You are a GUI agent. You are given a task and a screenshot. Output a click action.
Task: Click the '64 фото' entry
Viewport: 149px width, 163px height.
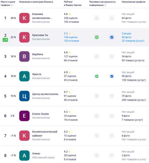point(126,18)
